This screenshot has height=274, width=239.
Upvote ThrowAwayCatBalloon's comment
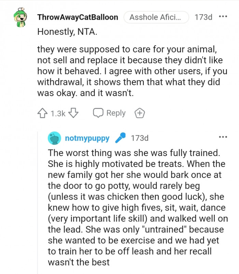pyautogui.click(x=42, y=113)
